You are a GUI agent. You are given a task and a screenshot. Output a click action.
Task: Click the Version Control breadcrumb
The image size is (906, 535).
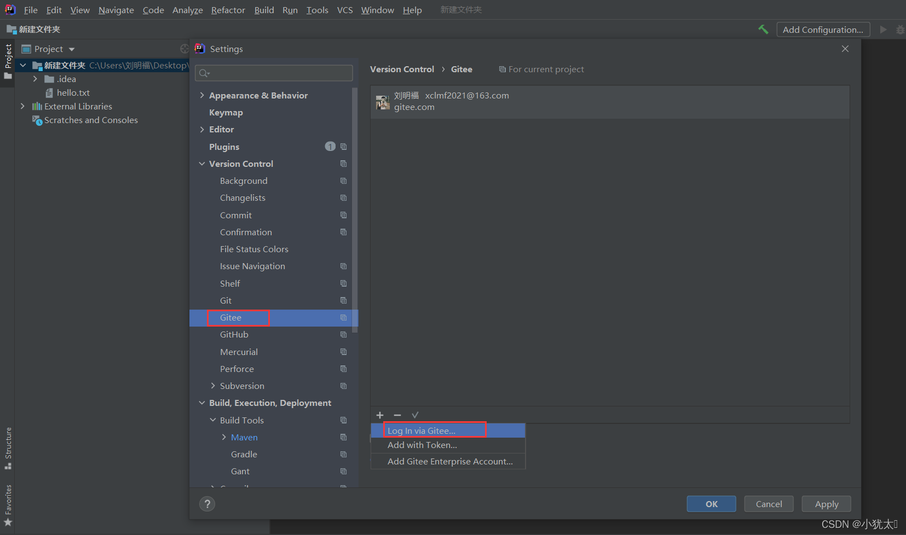[402, 69]
